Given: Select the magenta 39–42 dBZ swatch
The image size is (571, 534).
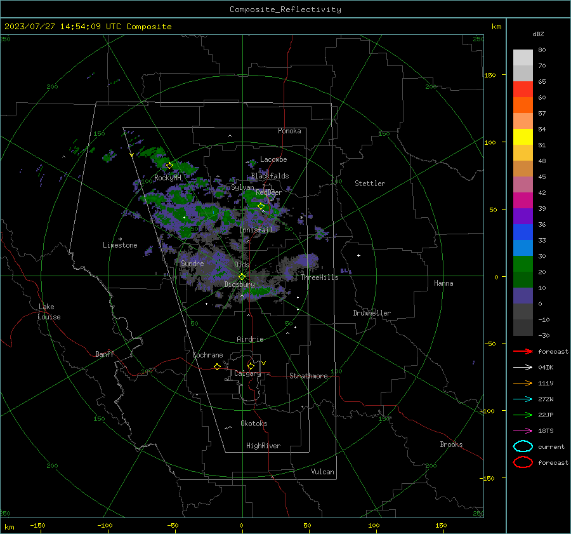Looking at the screenshot, I should 523,201.
